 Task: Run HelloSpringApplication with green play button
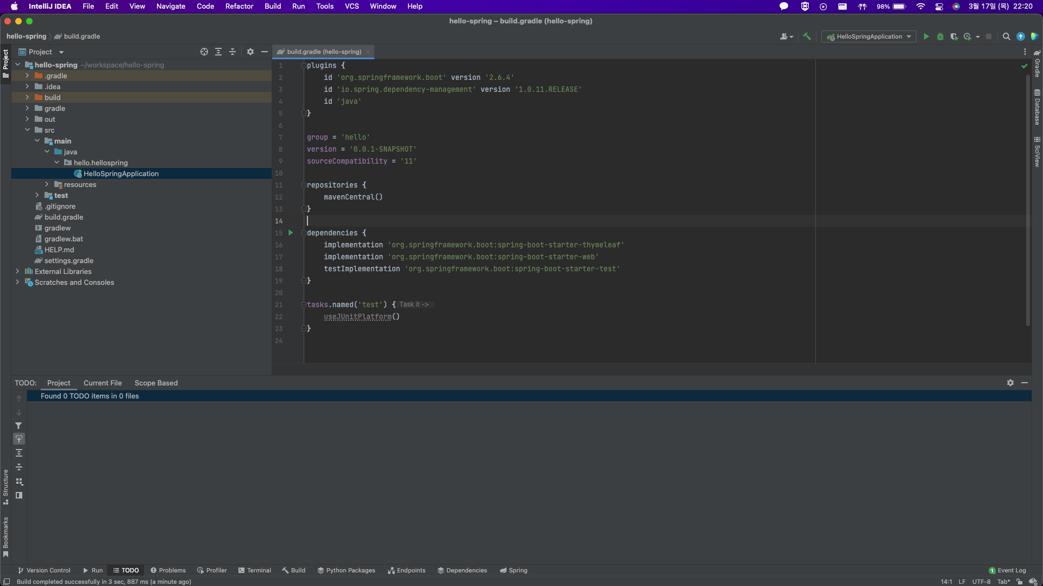[926, 36]
